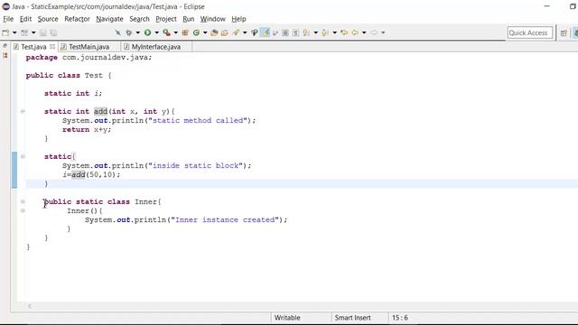The width and height of the screenshot is (578, 325).
Task: Switch to the TestMain.java tab
Action: pyautogui.click(x=89, y=47)
